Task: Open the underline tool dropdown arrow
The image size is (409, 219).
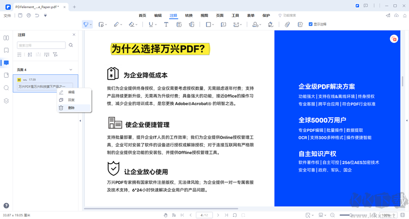Action: point(155,25)
